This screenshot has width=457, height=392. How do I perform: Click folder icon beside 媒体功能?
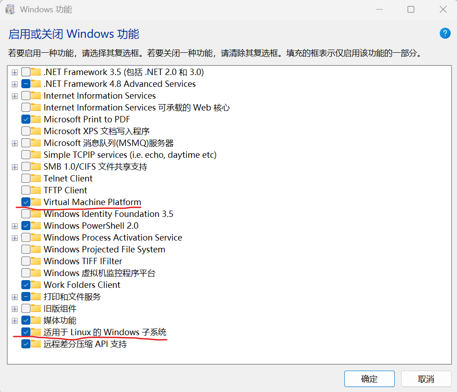coord(36,320)
